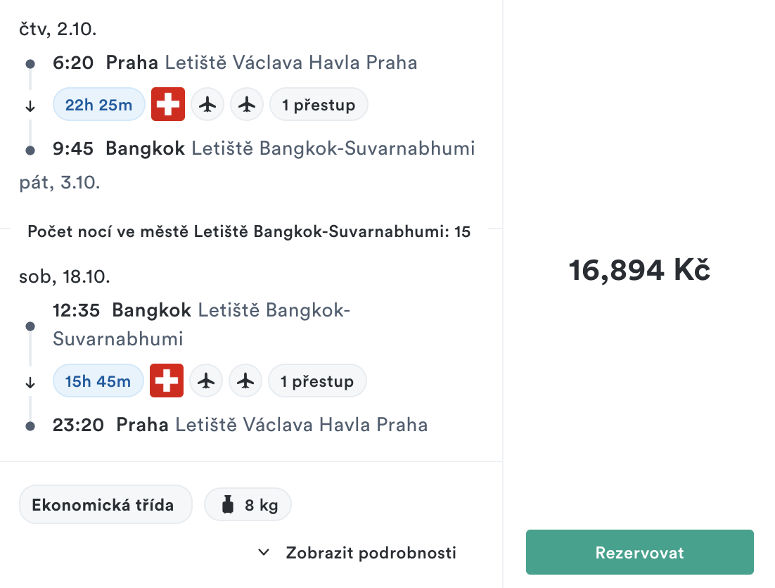Click the Rezervovat button
Screen dimensions: 775x588
639,552
